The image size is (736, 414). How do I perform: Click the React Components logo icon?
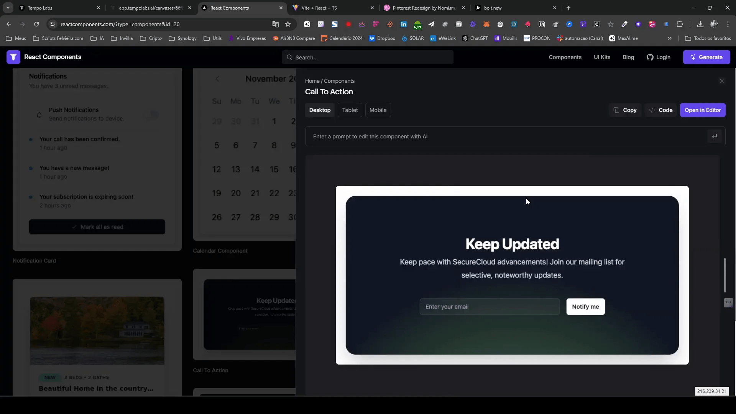13,57
